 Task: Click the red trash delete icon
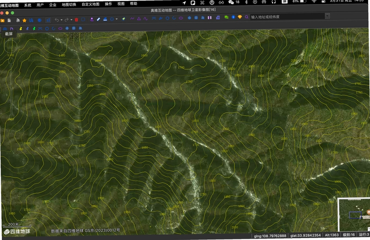[76, 19]
